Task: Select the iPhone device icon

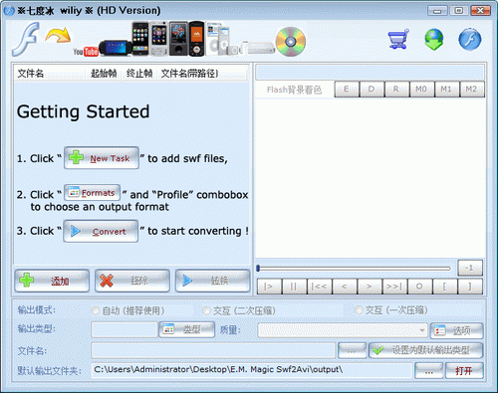Action: 140,39
